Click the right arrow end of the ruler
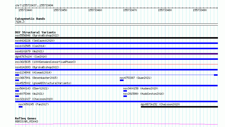Screen dimensions: 225x127 pos(217,8)
